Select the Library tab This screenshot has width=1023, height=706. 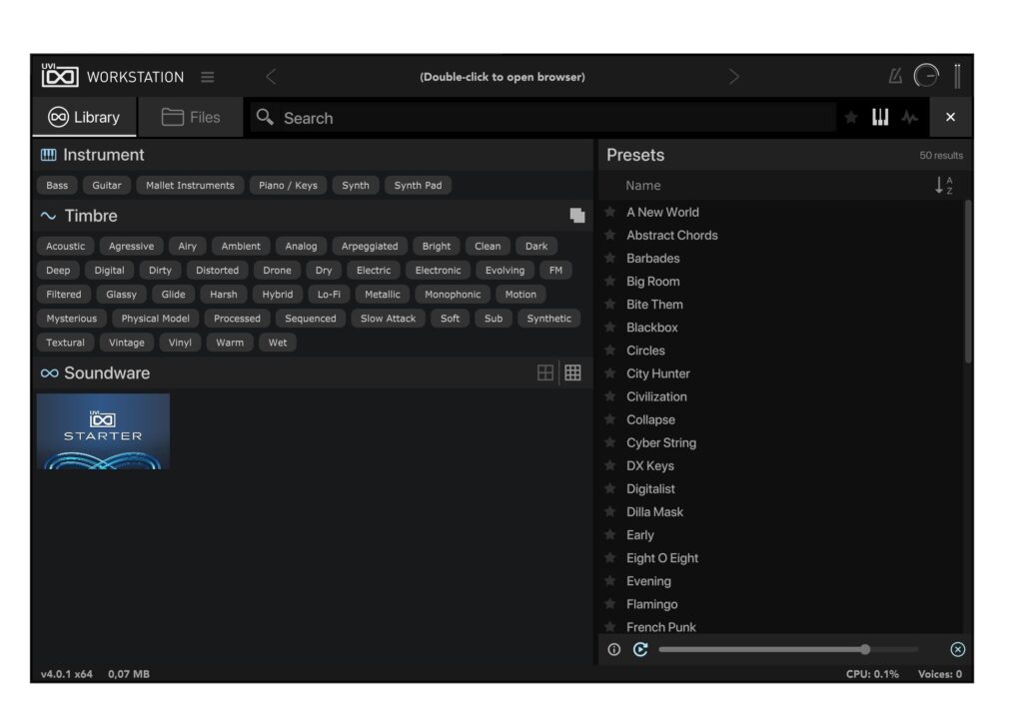(84, 117)
